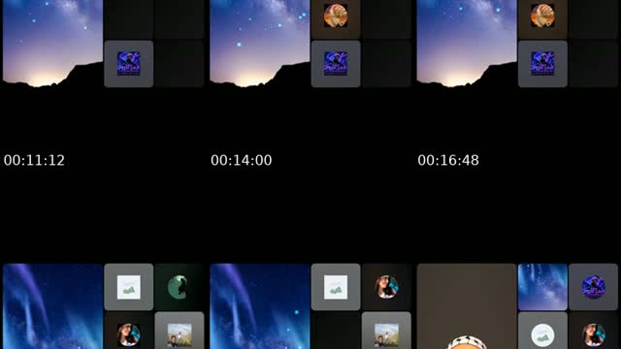Select the purple avatar tile above the 00:14:00 timestamp
The width and height of the screenshot is (621, 349).
pyautogui.click(x=336, y=64)
